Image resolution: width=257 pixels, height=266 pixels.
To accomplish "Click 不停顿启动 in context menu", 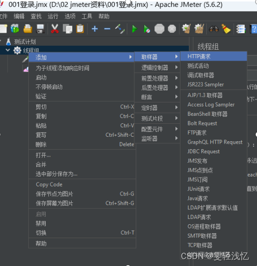I will coord(82,87).
